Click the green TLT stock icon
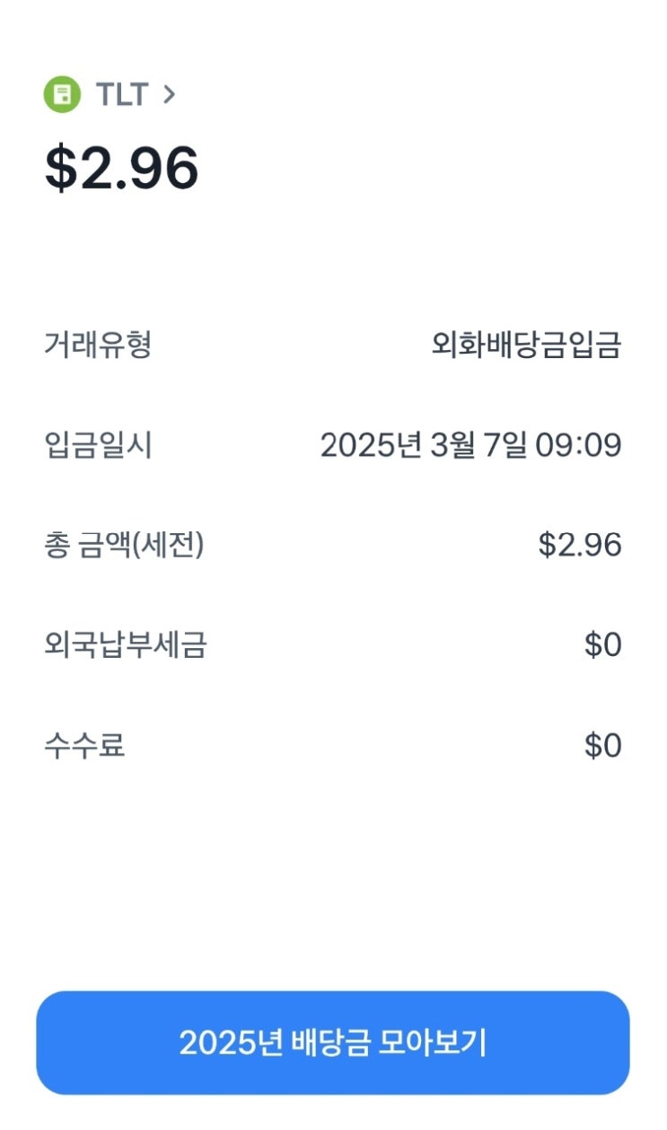The width and height of the screenshot is (667, 1130). coord(62,95)
